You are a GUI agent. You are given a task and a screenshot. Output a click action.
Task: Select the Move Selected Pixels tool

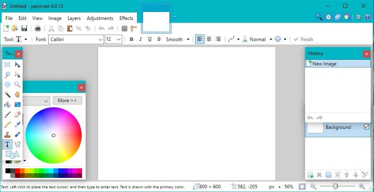[17, 65]
